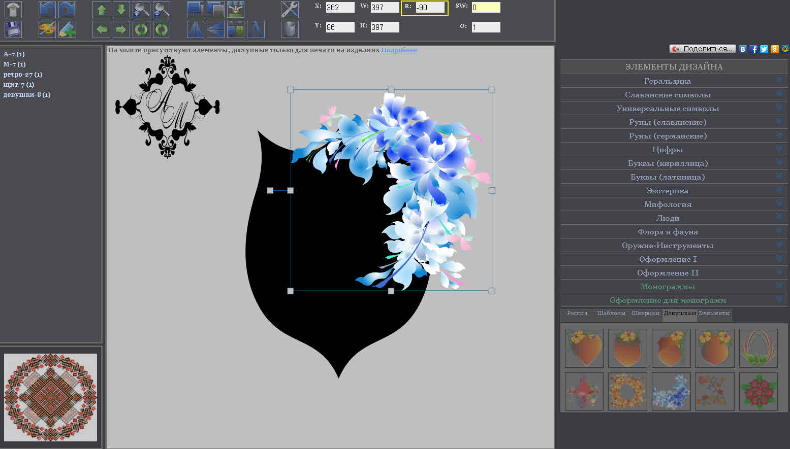790x449 pixels.
Task: Save design with the floppy disk icon
Action: (13, 29)
